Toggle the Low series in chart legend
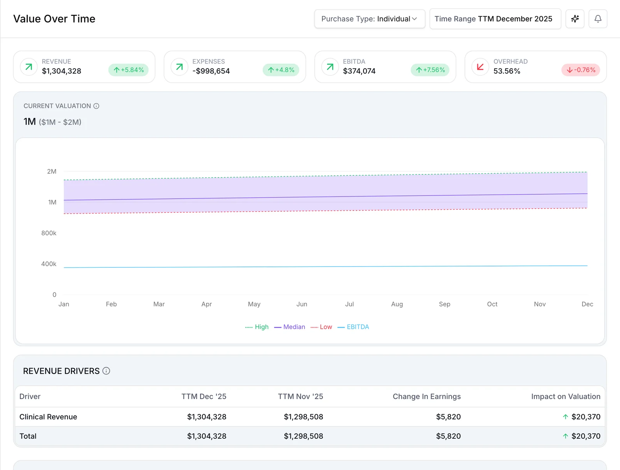 point(321,327)
